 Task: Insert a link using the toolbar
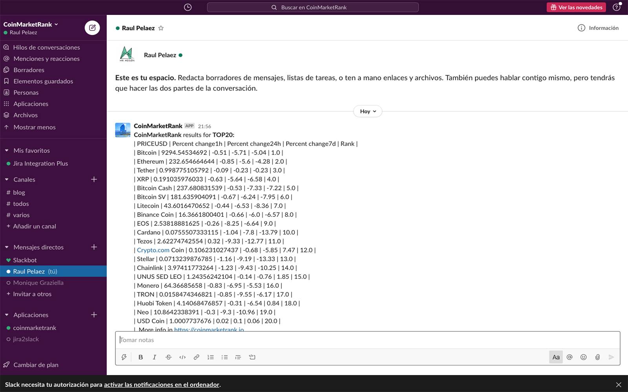coord(196,357)
